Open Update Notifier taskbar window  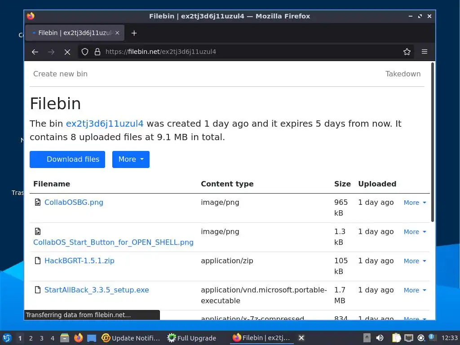(x=131, y=338)
